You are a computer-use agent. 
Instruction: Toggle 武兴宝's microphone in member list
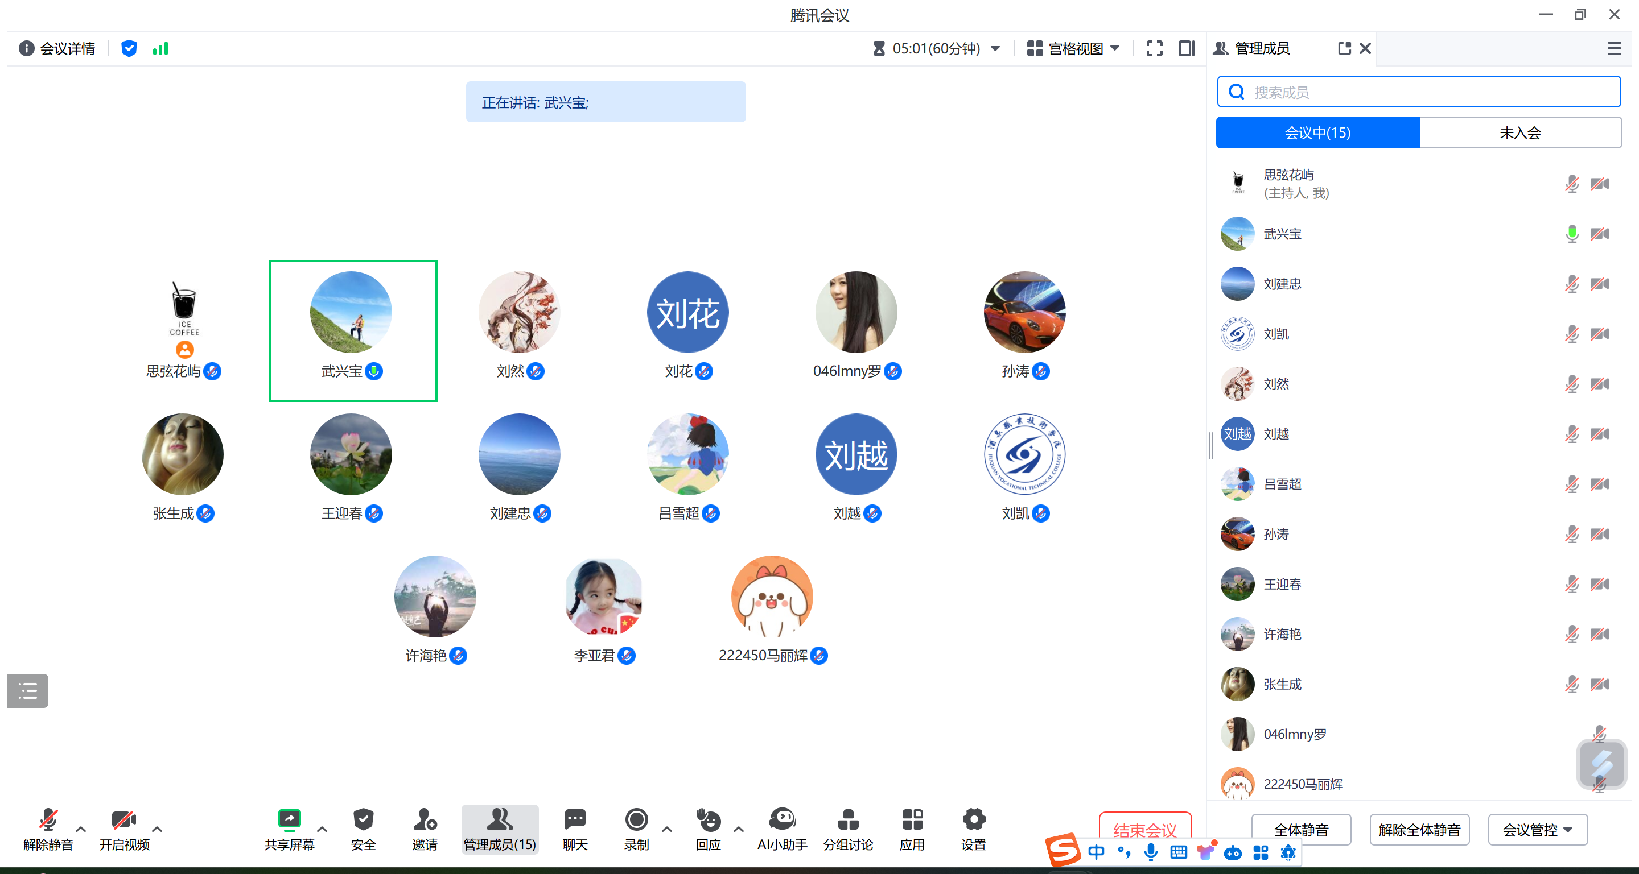[1571, 234]
